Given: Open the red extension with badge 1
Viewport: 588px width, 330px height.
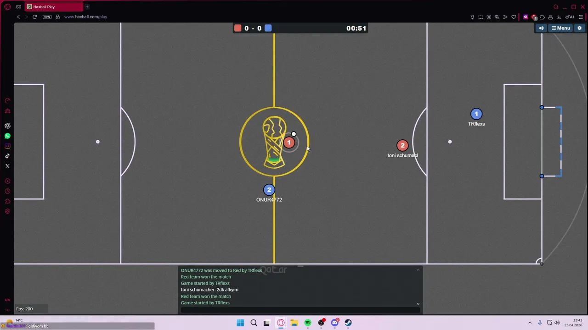Looking at the screenshot, I should click(534, 17).
